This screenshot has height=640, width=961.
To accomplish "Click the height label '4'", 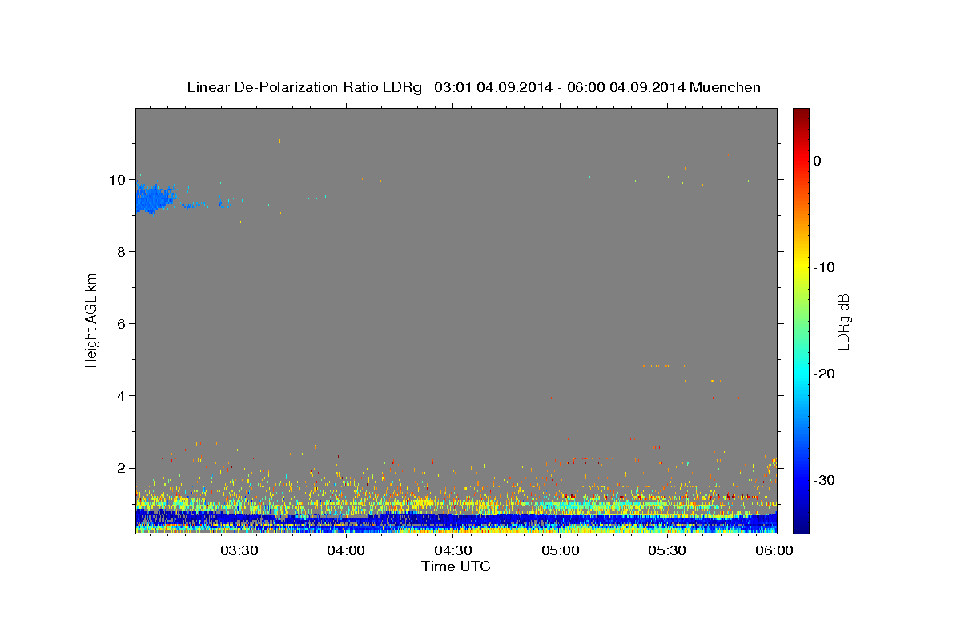I will (121, 396).
